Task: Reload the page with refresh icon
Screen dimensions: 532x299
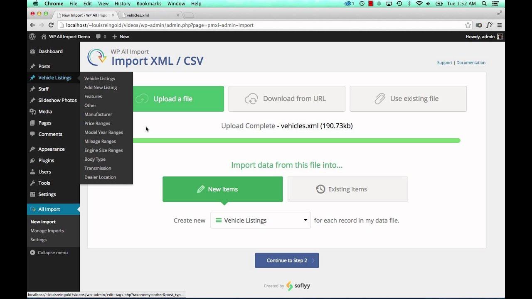Action: tap(51, 25)
